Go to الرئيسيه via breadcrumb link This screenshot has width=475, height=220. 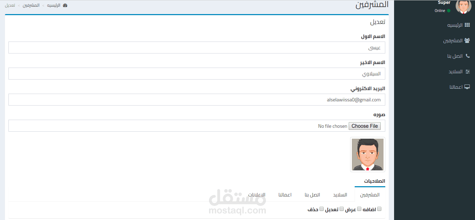pyautogui.click(x=54, y=6)
